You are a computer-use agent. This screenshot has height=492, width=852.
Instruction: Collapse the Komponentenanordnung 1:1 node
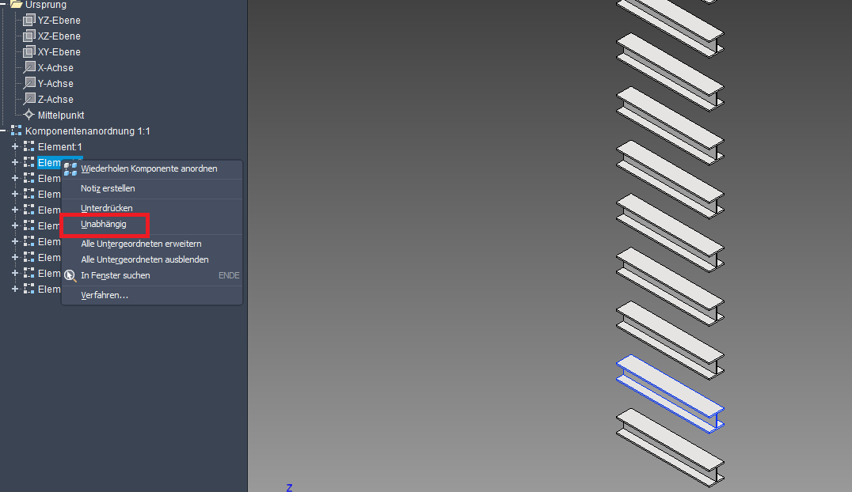3,131
